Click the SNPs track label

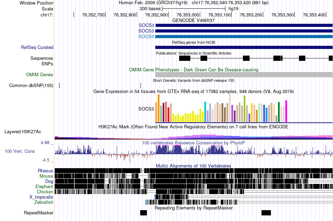[x=47, y=64]
